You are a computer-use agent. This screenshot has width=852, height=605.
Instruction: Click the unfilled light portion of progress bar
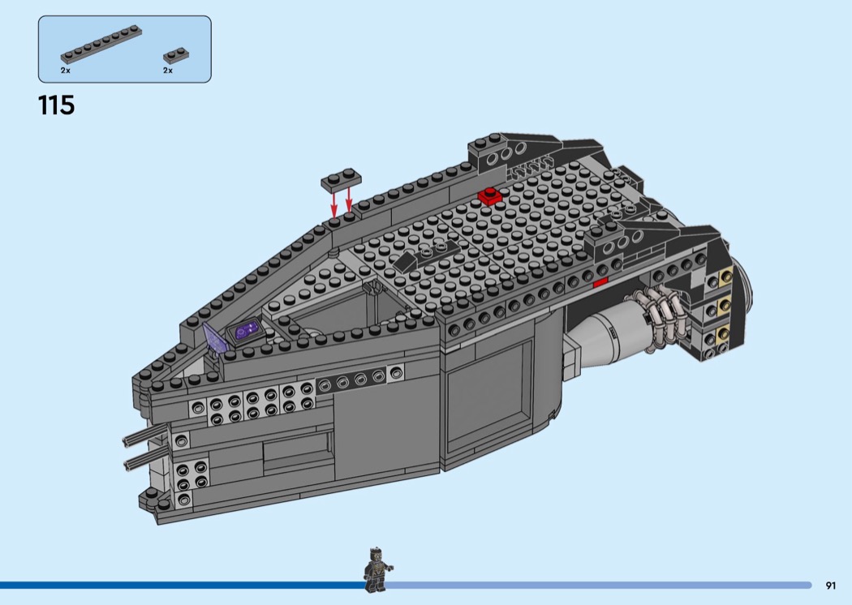pos(600,585)
